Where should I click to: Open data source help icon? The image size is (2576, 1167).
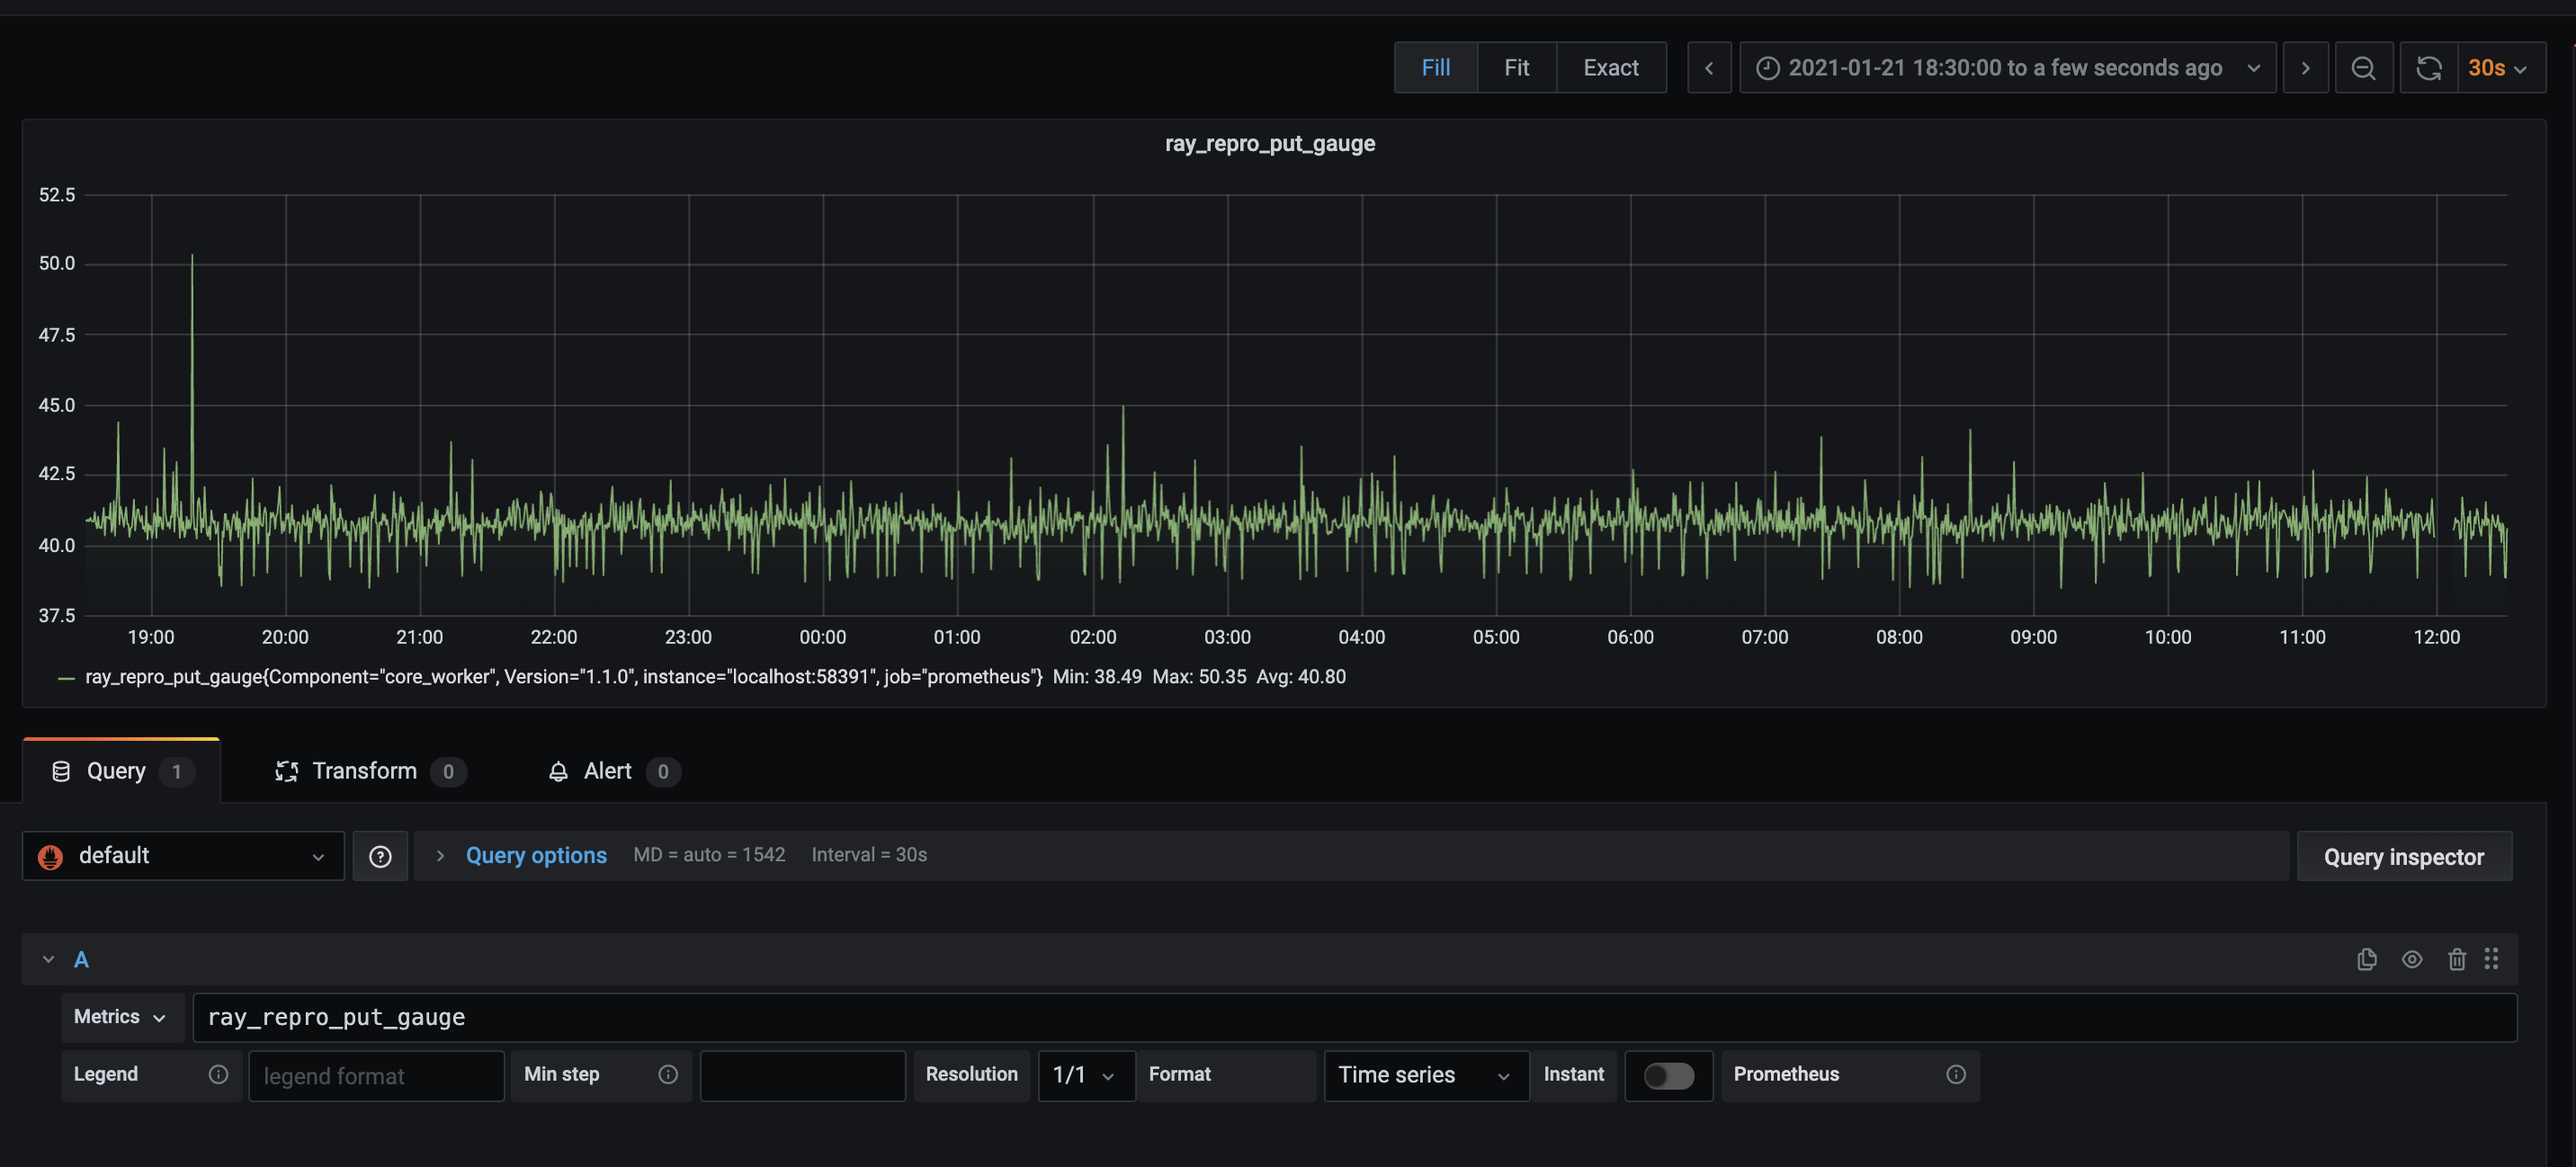pyautogui.click(x=380, y=856)
